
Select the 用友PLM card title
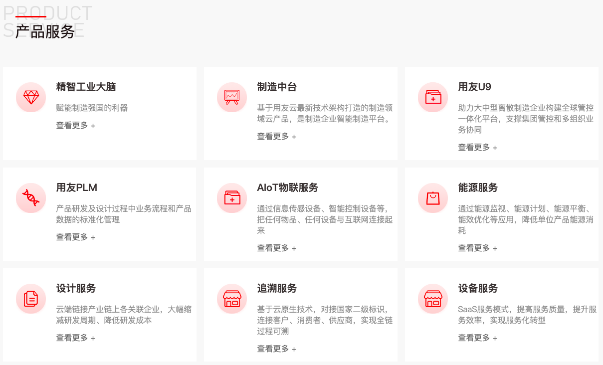[x=77, y=188]
